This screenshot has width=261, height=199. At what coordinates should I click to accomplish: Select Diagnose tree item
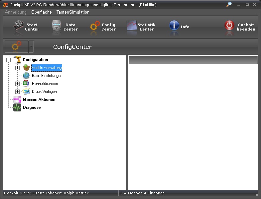coord(32,107)
